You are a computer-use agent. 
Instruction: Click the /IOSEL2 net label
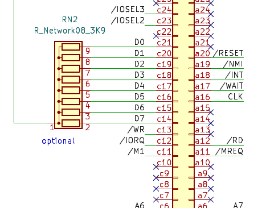(x=128, y=20)
